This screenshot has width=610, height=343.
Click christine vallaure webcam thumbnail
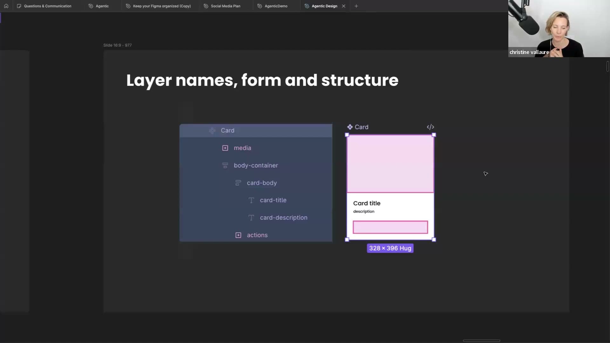point(559,29)
